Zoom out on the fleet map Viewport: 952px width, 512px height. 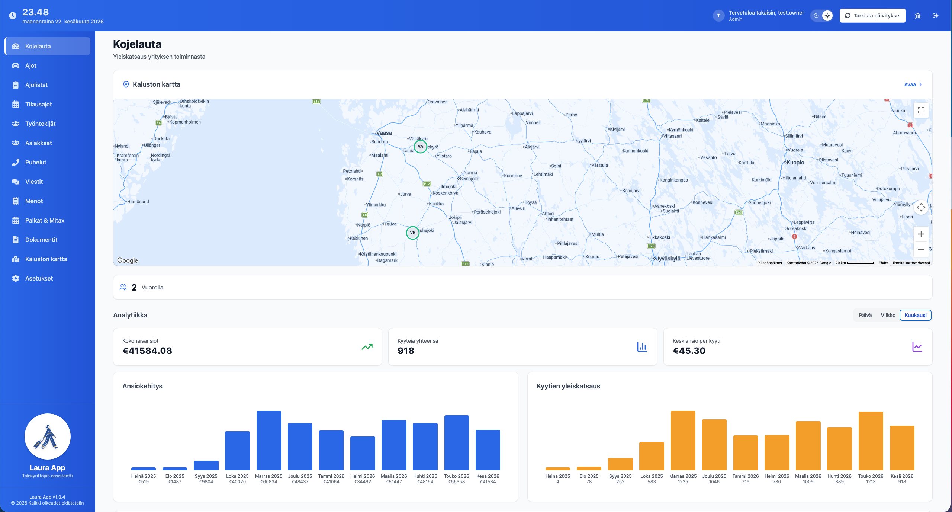click(921, 249)
